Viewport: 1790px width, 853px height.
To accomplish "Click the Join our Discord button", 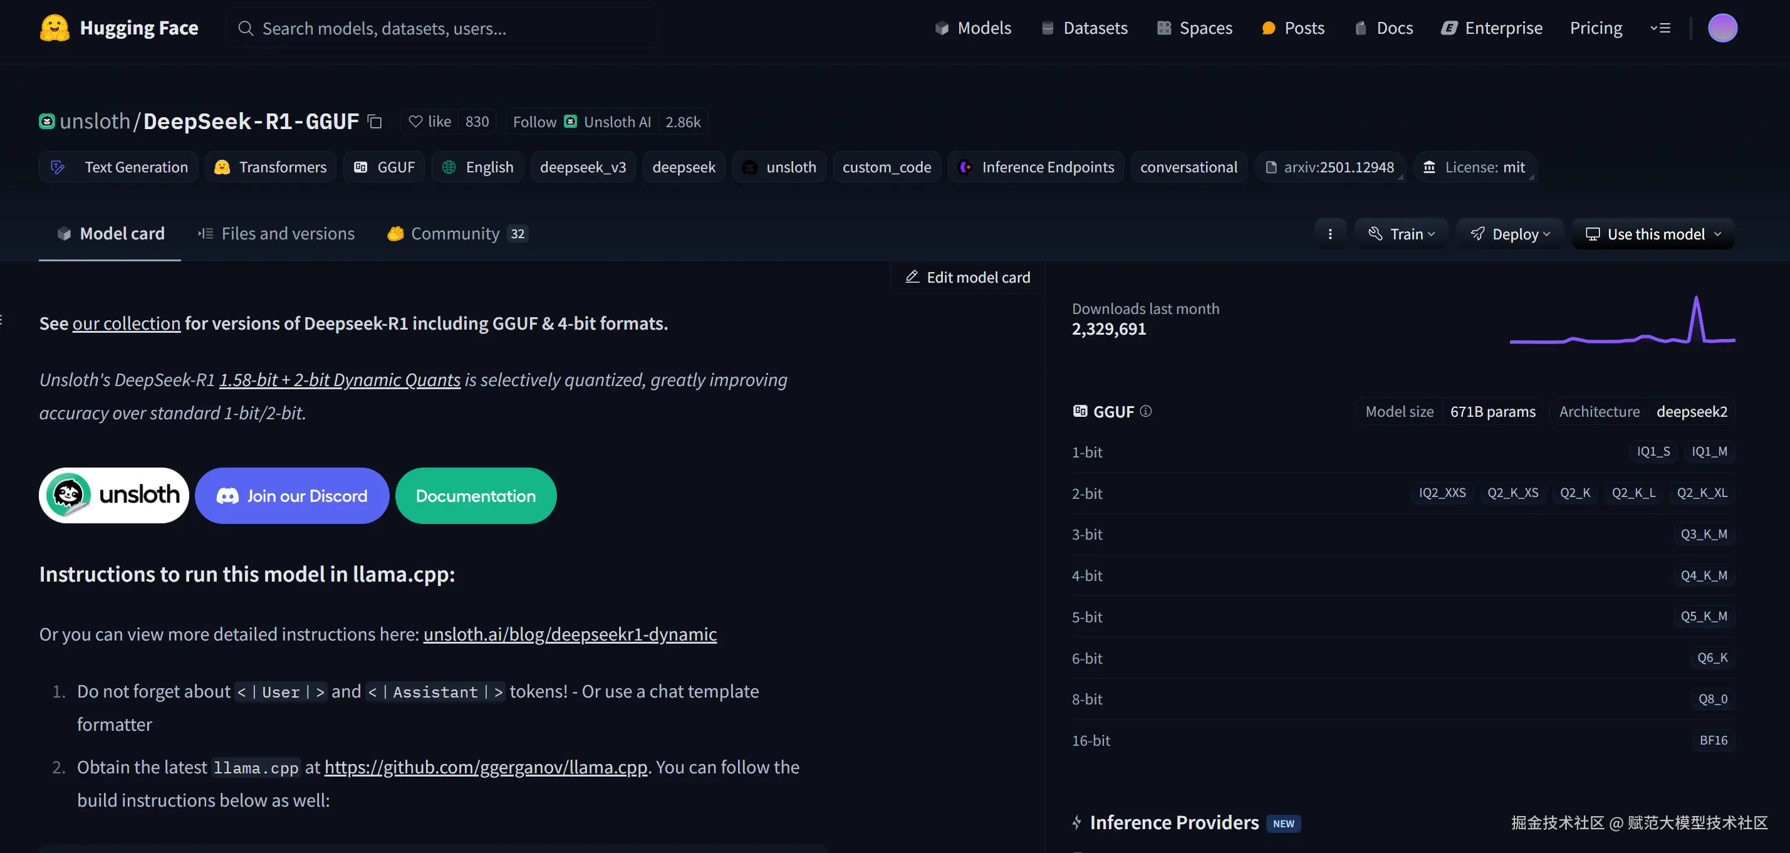I will coord(292,496).
